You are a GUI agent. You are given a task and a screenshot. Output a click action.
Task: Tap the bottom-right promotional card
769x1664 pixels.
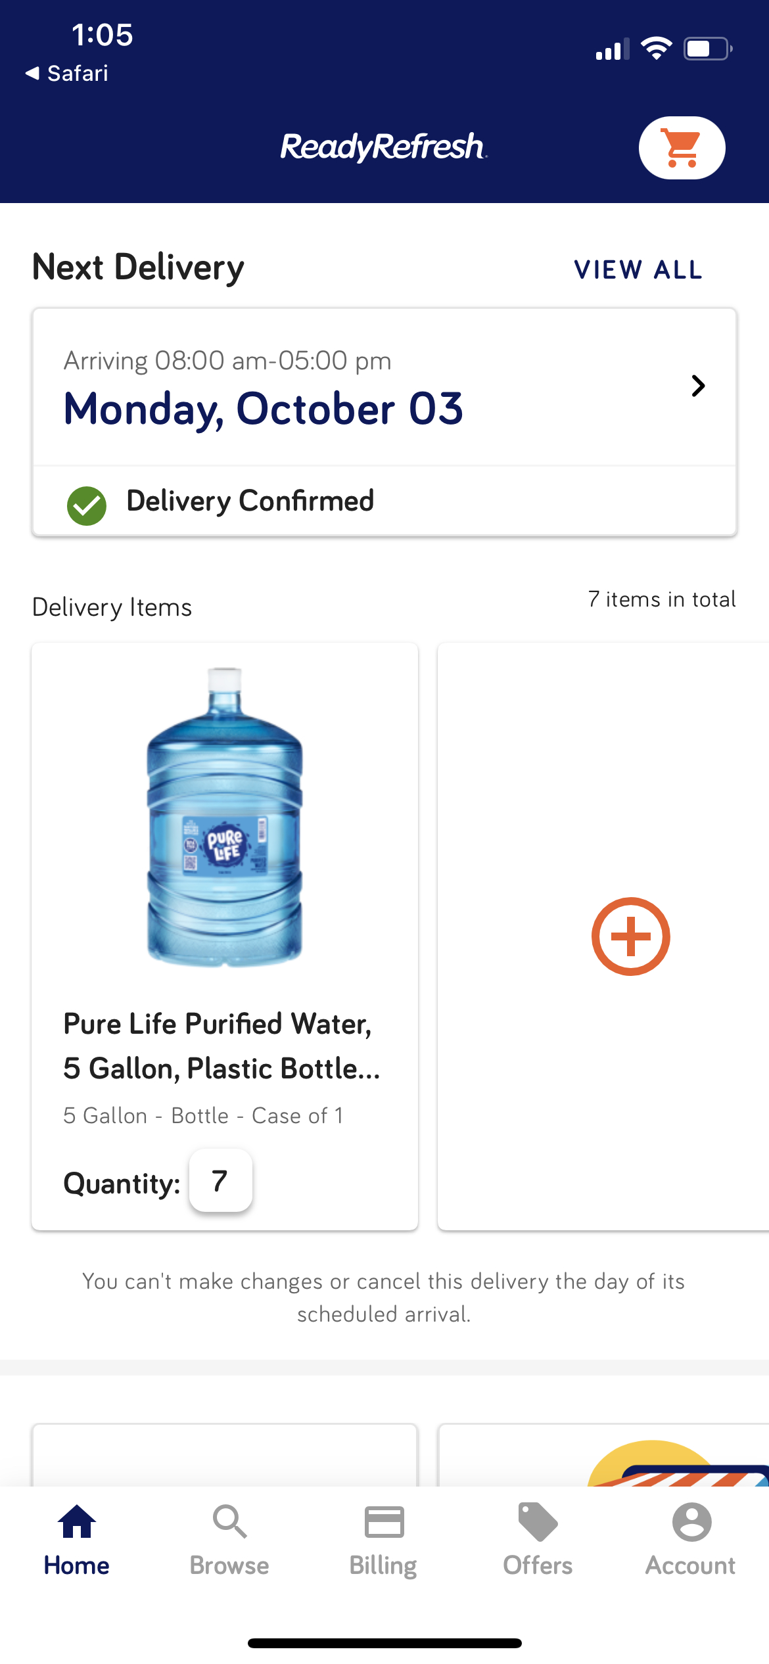(x=603, y=1456)
